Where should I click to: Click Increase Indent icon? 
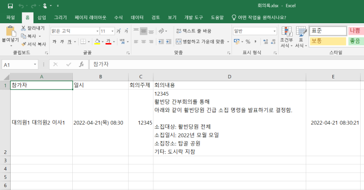[169, 42]
